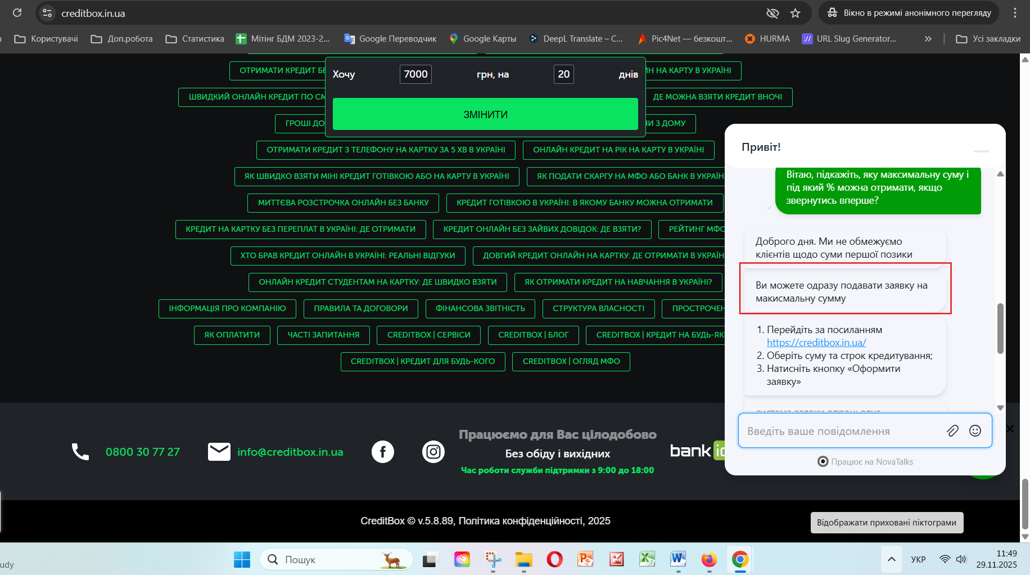Viewport: 1030px width, 575px height.
Task: Open CREDITBOX | БЛОГ tag
Action: coord(534,335)
